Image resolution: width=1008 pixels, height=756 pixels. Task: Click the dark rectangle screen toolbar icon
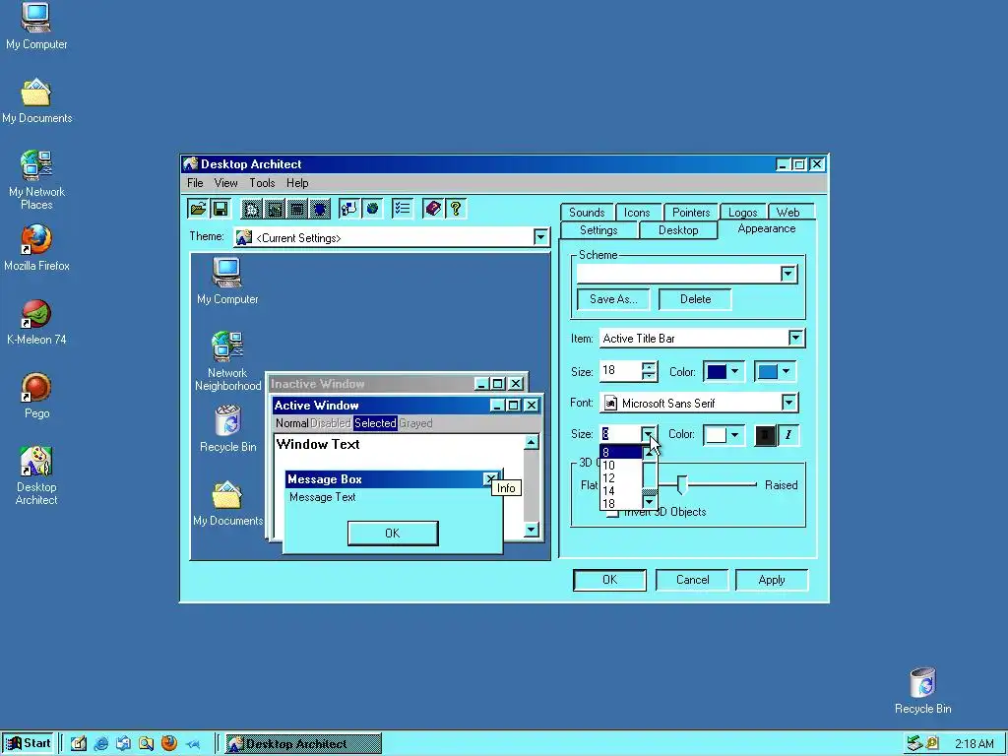297,209
